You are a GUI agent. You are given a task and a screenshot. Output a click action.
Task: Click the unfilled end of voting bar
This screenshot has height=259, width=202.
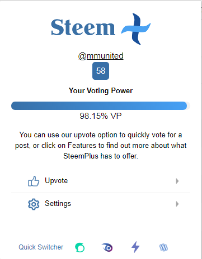tap(189, 105)
